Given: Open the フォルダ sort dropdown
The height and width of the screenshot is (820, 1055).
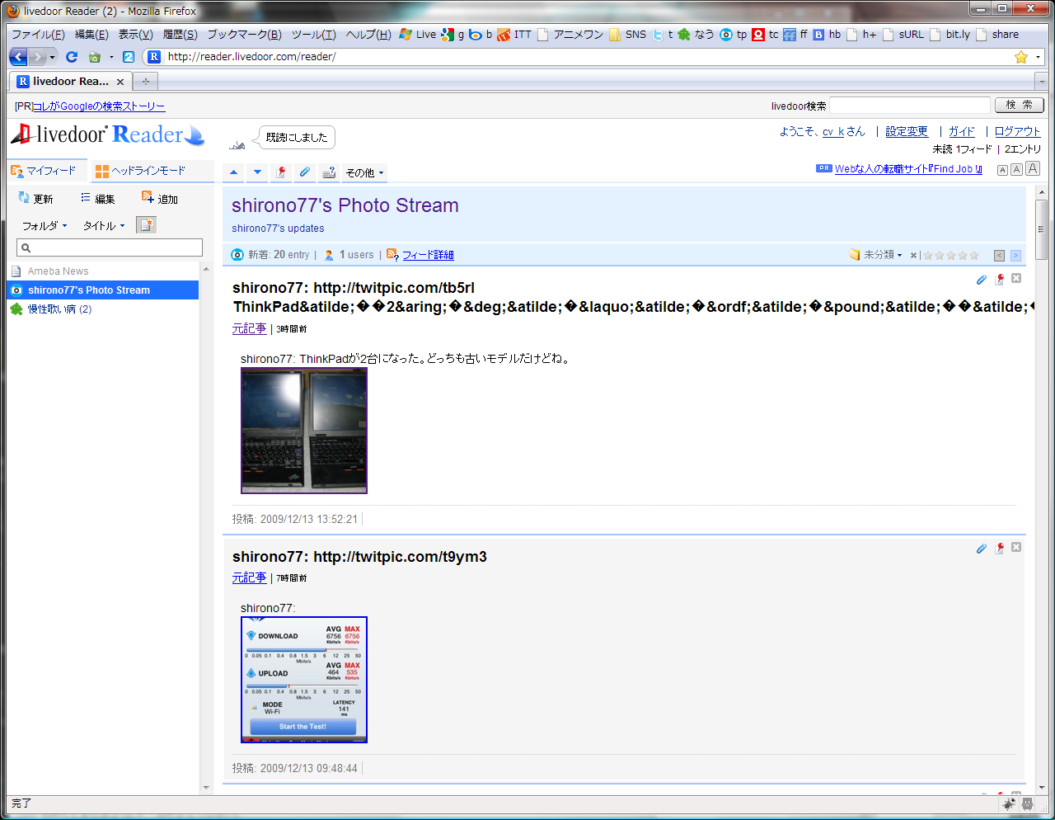Looking at the screenshot, I should pos(45,225).
